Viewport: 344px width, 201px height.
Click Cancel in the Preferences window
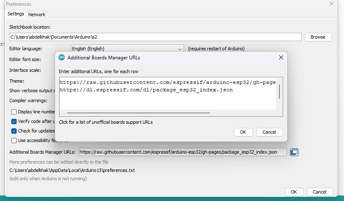[x=320, y=192]
